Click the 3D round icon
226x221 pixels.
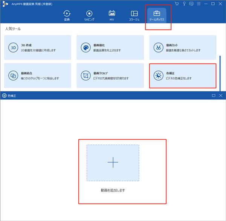(13, 47)
